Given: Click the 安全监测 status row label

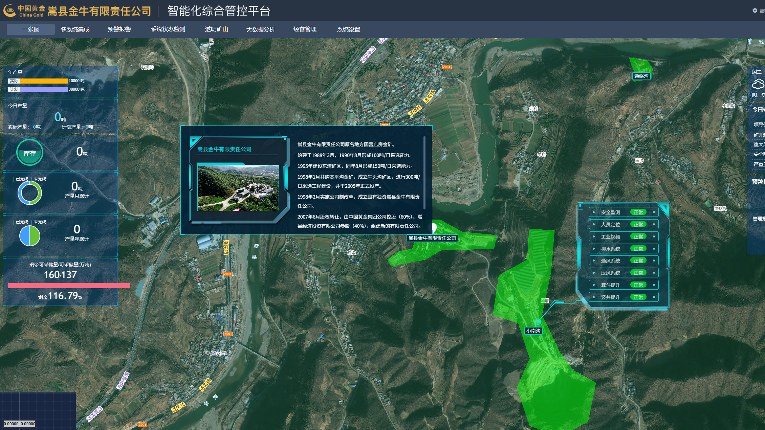Looking at the screenshot, I should [610, 212].
